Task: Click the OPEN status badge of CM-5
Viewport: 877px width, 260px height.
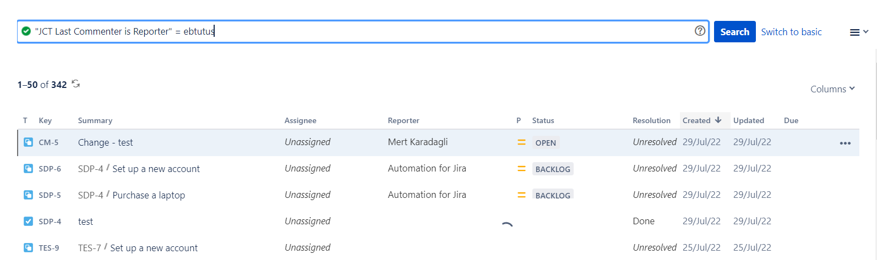Action: click(x=546, y=143)
